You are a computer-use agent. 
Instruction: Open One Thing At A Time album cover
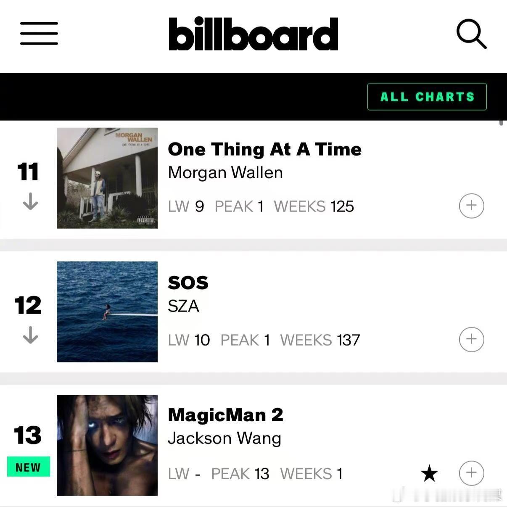coord(107,178)
